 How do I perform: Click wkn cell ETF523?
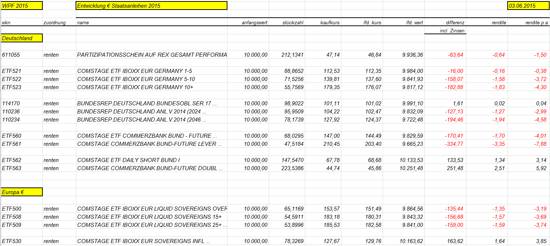[x=21, y=87]
